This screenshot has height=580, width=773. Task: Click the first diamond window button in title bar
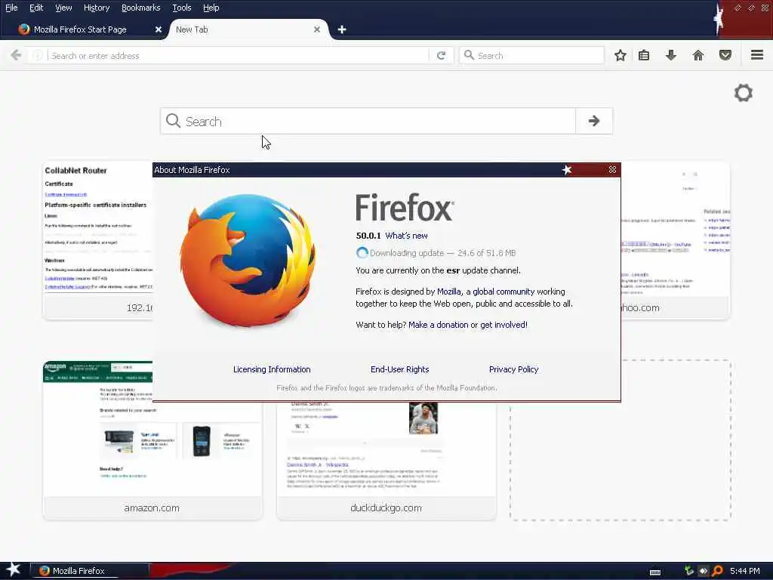tap(738, 8)
